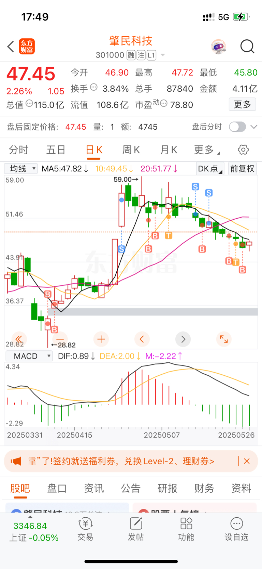Expand chart to fullscreen icon

pyautogui.click(x=224, y=339)
